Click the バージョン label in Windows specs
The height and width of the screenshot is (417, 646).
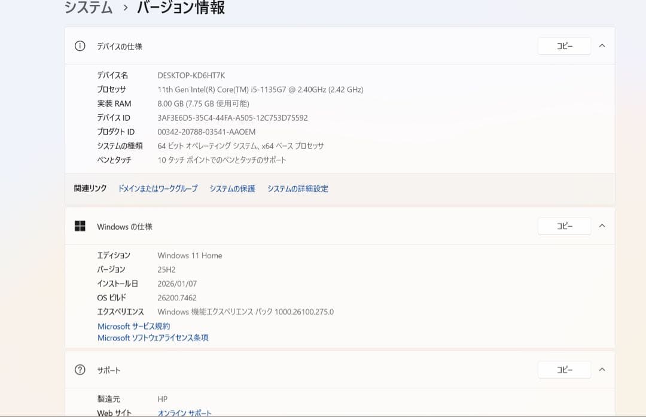click(x=111, y=269)
